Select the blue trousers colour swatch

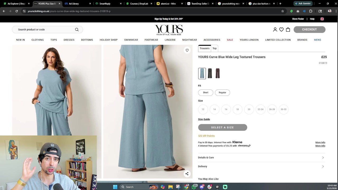pos(202,73)
